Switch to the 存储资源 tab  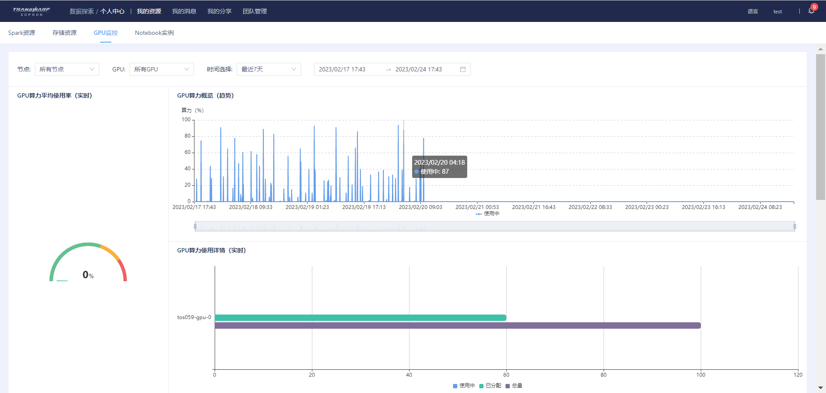[x=65, y=33]
